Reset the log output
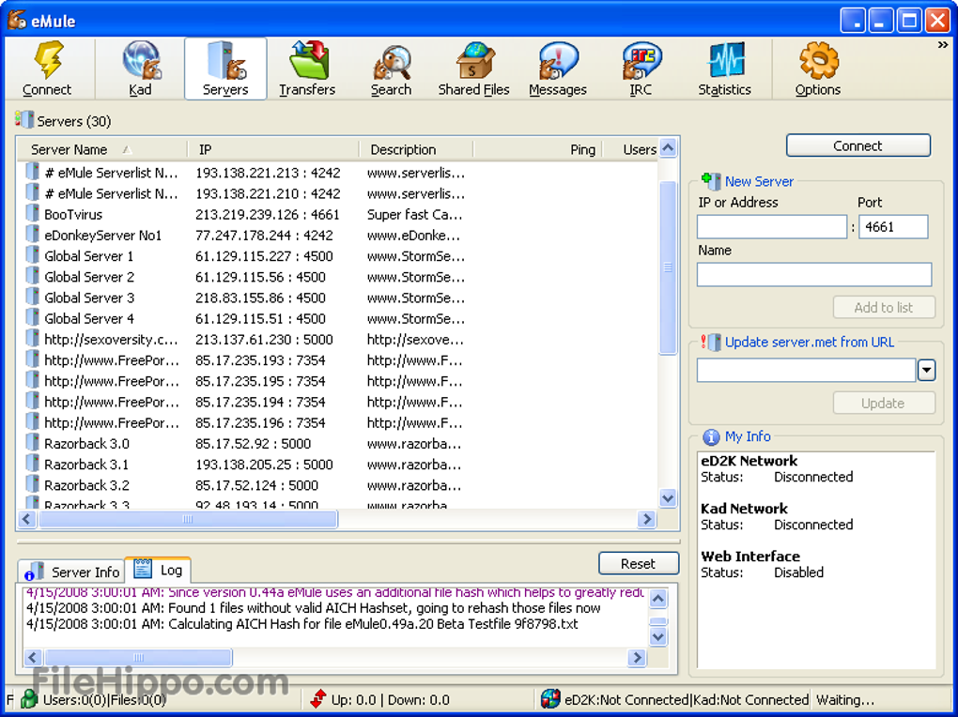 tap(638, 563)
